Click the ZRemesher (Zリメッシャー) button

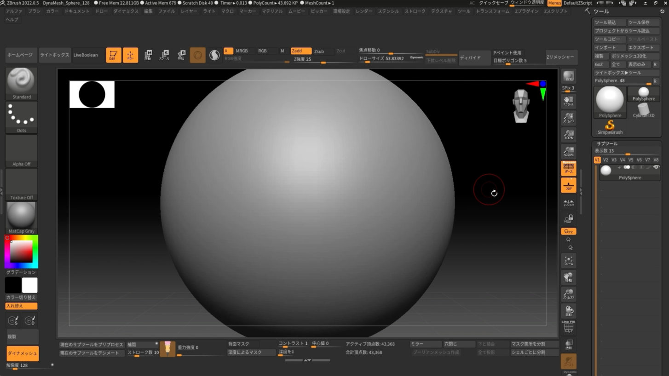561,57
